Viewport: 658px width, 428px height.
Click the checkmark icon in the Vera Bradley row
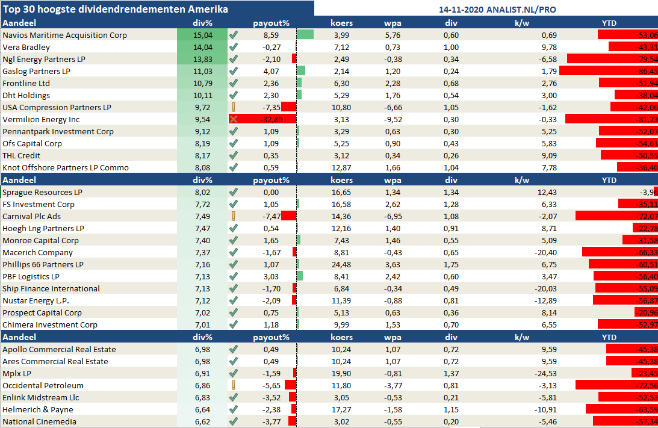click(234, 47)
